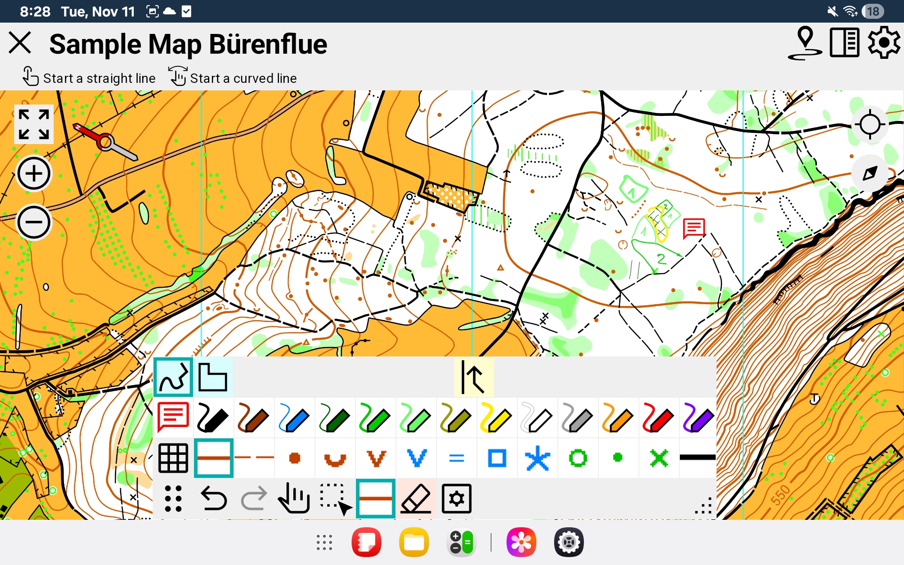Viewport: 904px width, 565px height.
Task: Undo the last drawing action
Action: (x=213, y=498)
